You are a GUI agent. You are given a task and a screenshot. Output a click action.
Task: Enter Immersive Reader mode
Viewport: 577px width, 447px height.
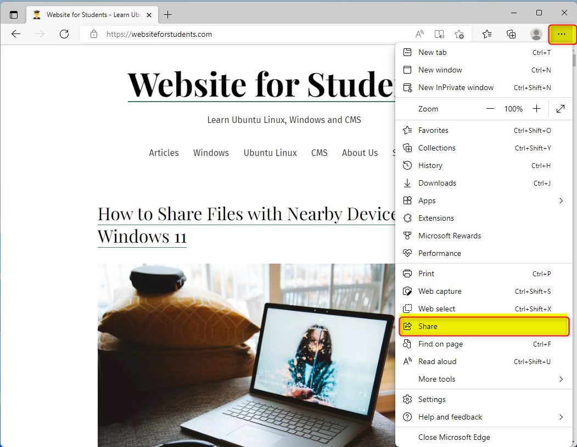point(439,33)
